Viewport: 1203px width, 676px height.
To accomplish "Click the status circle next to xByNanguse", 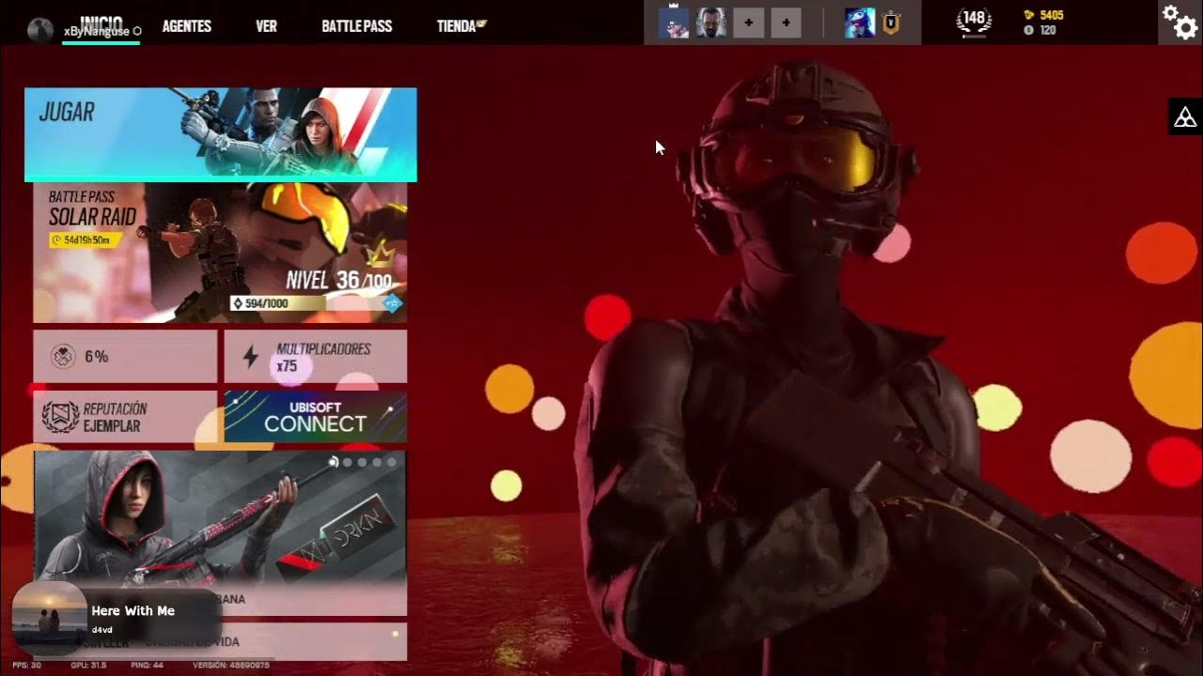I will [x=137, y=31].
